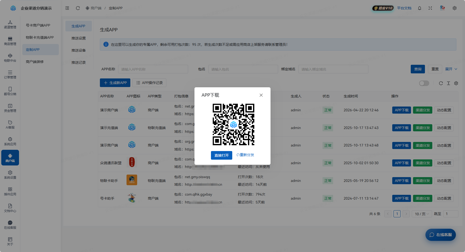Focus the 包名 search field
This screenshot has width=465, height=252.
(243, 69)
